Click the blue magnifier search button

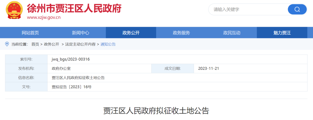point(297,9)
